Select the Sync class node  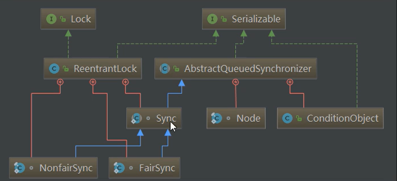154,118
